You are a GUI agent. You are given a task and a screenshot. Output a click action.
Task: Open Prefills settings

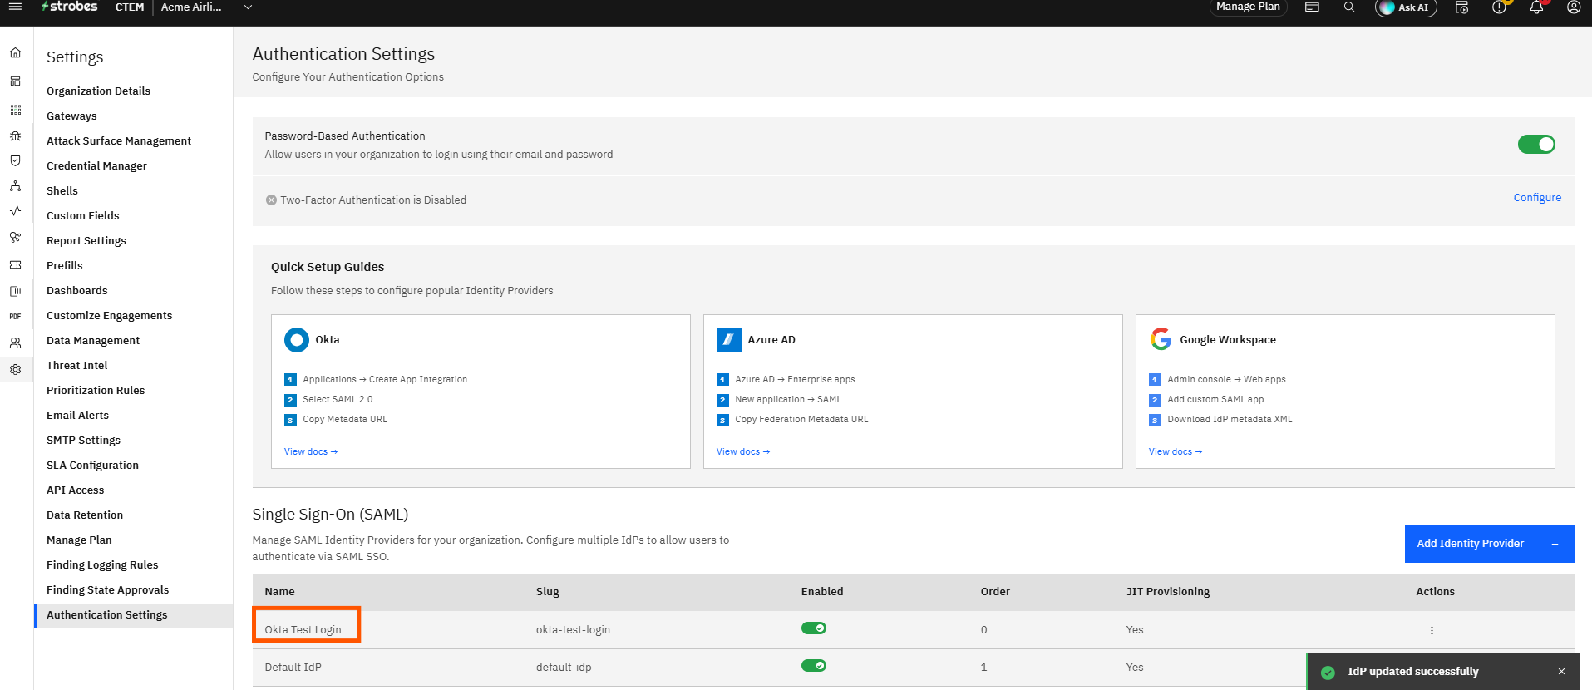coord(65,266)
